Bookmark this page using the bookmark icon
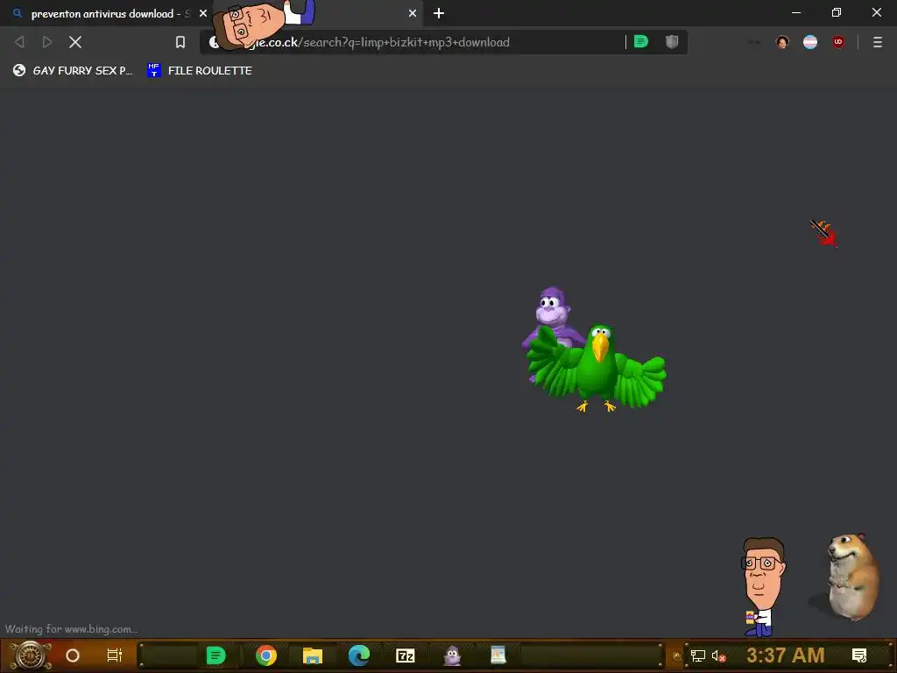This screenshot has height=673, width=897. (180, 42)
